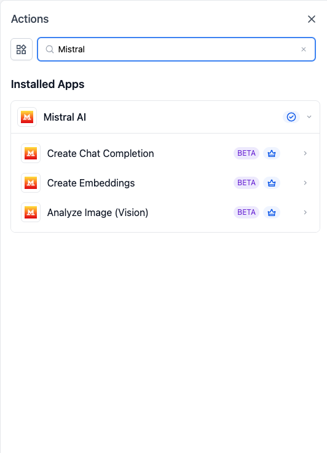
Task: Focus the actions search field
Action: point(176,49)
